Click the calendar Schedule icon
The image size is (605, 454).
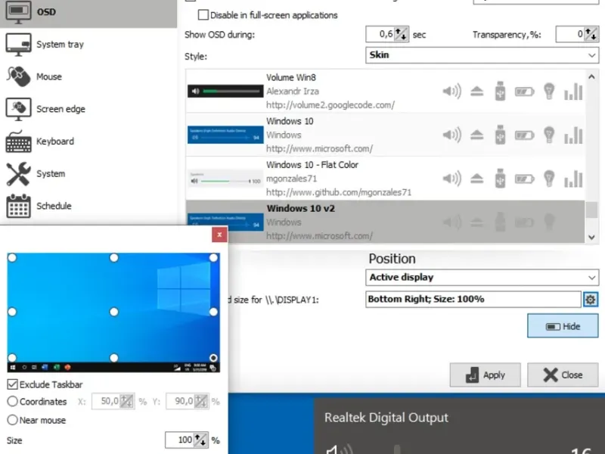[x=18, y=206]
